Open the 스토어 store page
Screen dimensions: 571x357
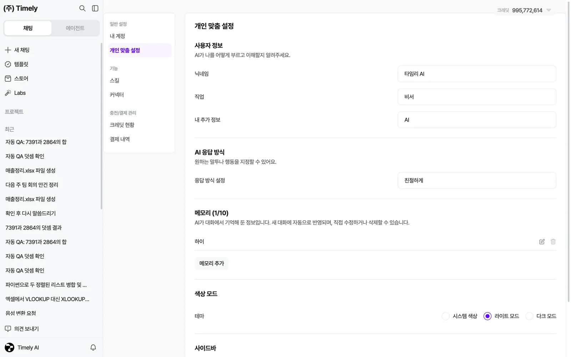point(16,79)
